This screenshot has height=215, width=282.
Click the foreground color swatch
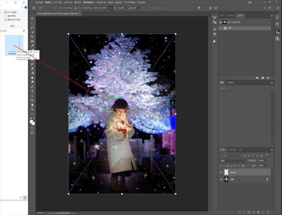[x=31, y=122]
